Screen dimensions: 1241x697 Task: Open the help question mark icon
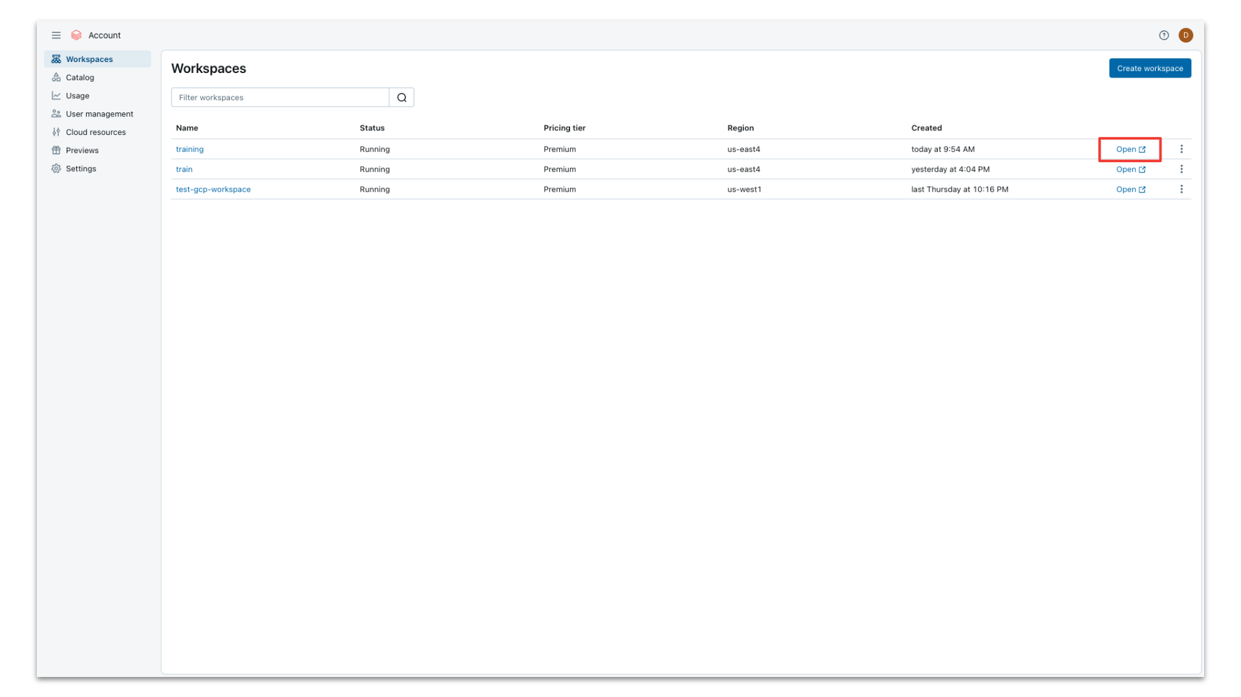1163,36
